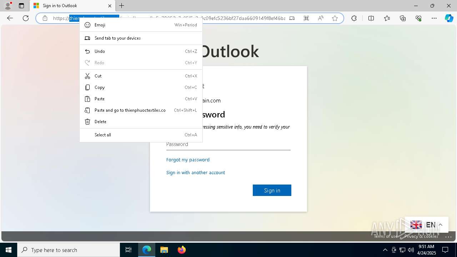Open Privacy & cookies footer link

click(421, 236)
